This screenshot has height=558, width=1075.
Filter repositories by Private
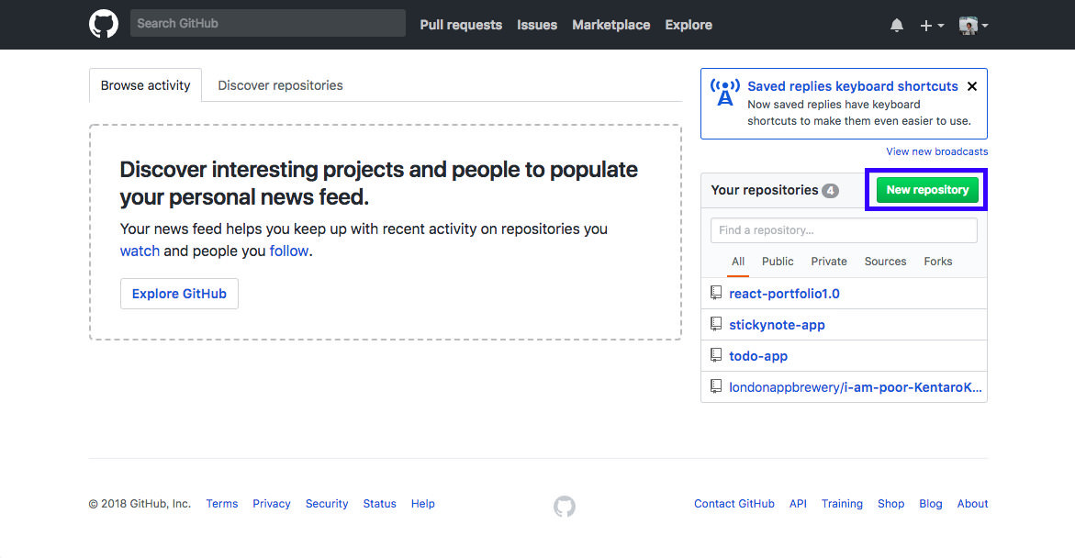pyautogui.click(x=829, y=262)
